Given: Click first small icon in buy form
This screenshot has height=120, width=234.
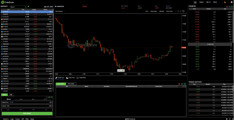Looking at the screenshot, I should click(x=47, y=97).
